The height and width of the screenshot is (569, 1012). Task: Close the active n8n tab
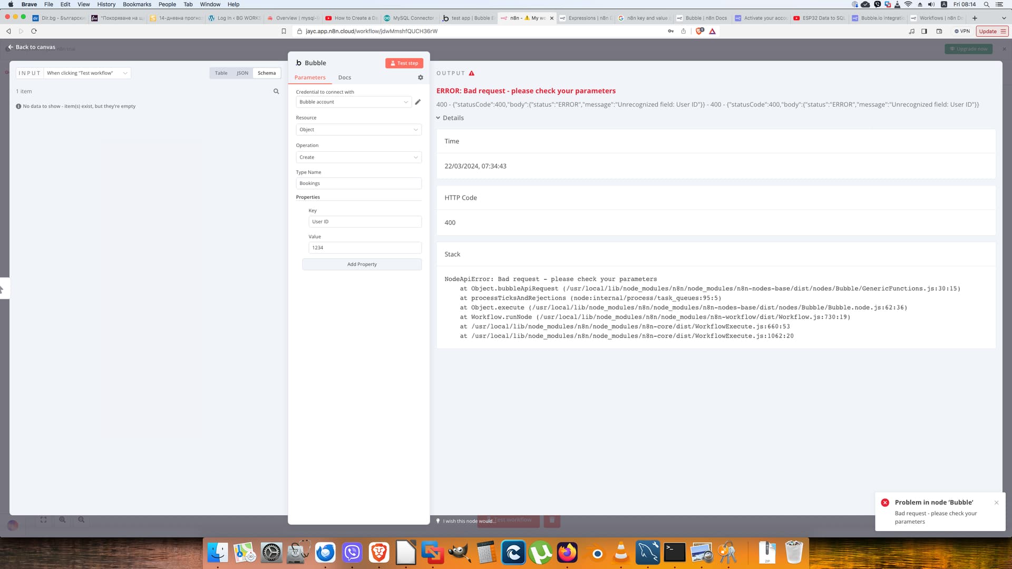551,18
